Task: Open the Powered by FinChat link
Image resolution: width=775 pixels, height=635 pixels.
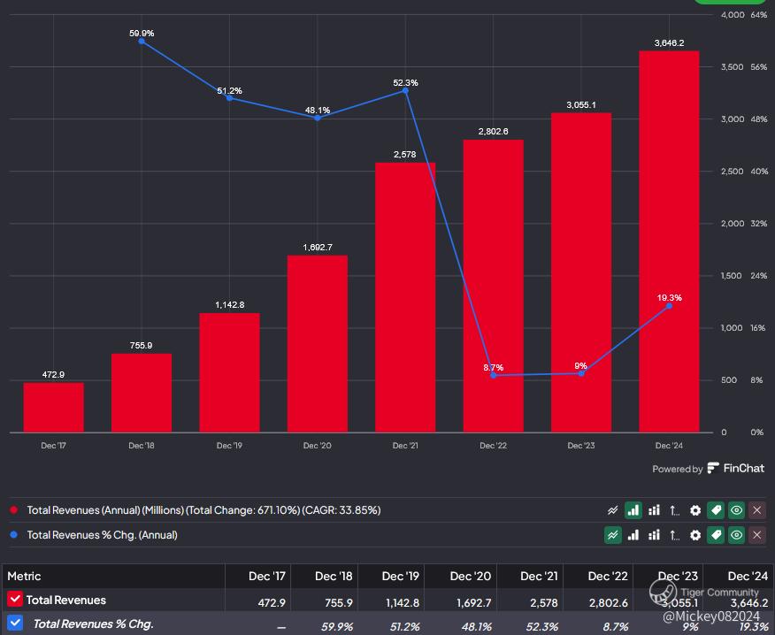Action: [708, 469]
